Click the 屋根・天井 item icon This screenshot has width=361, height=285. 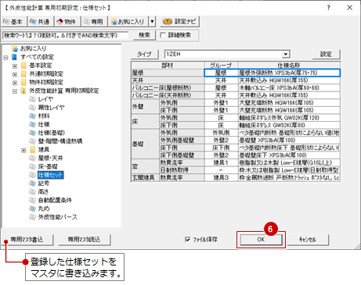(32, 158)
